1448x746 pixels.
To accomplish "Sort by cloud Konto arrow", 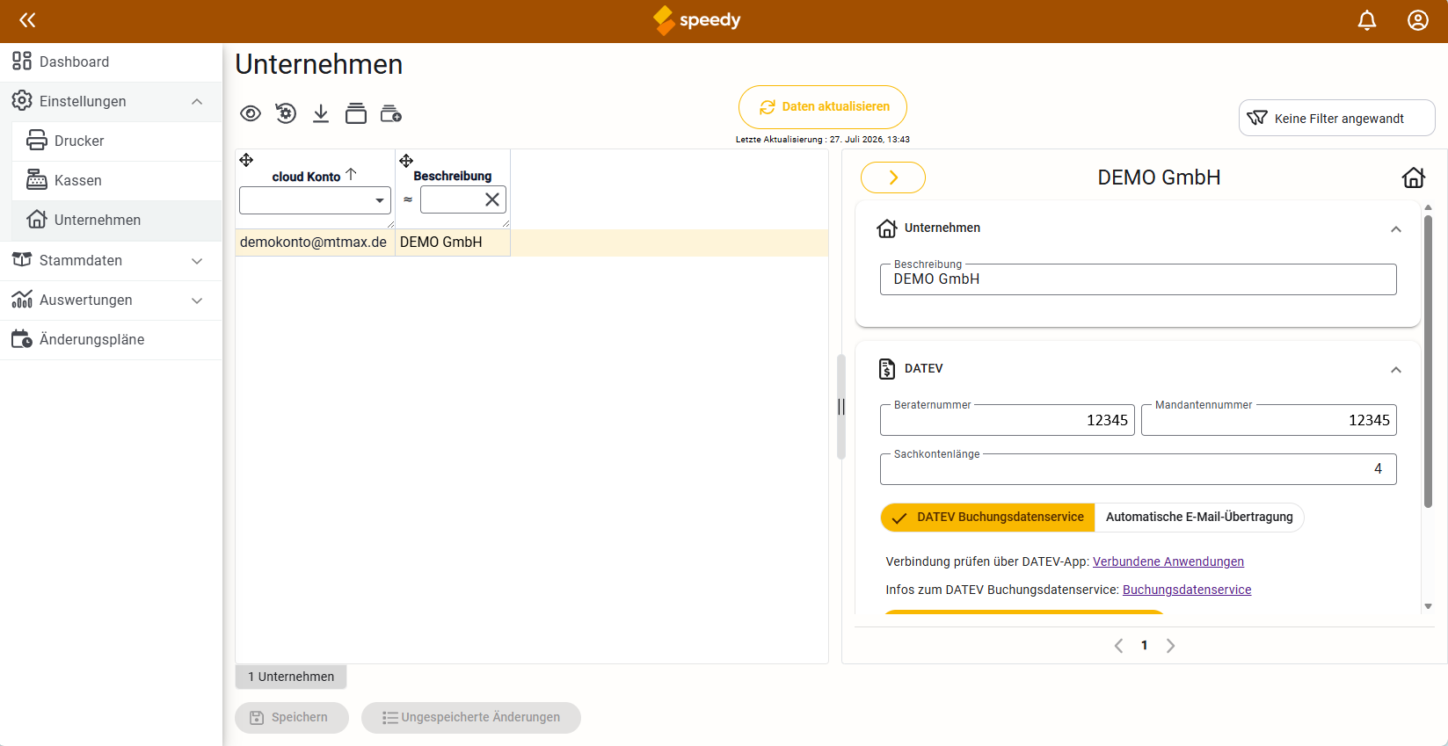I will point(351,175).
